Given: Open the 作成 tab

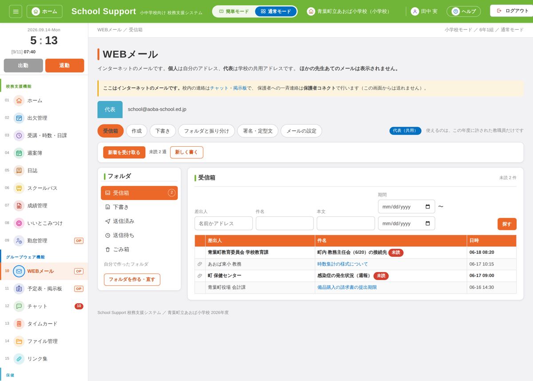Looking at the screenshot, I should (137, 131).
